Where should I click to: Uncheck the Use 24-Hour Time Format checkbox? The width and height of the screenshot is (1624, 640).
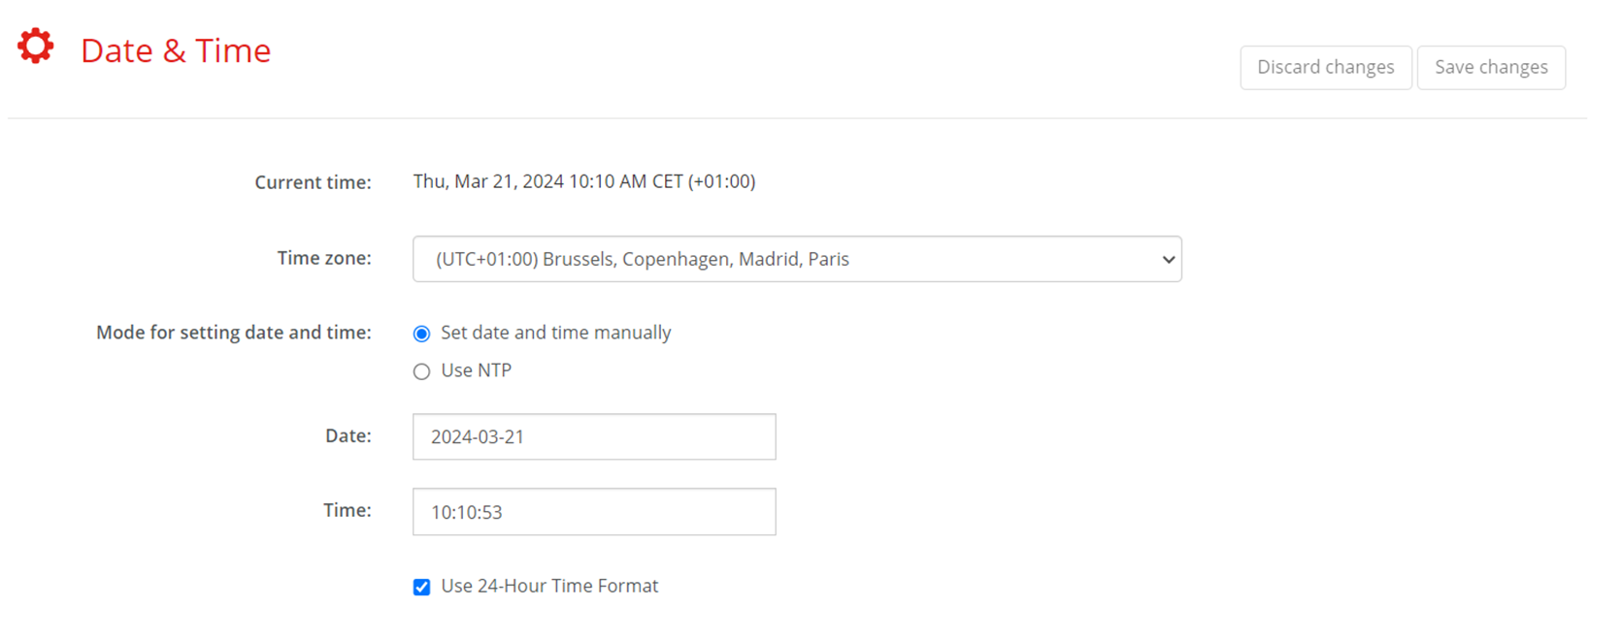pyautogui.click(x=421, y=587)
